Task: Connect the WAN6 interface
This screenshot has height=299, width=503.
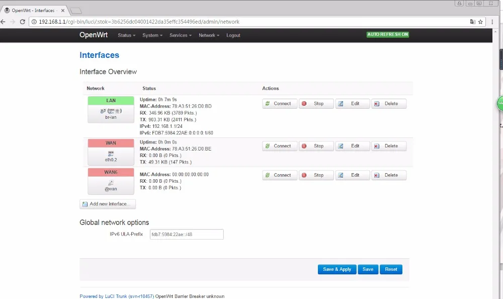Action: click(279, 175)
